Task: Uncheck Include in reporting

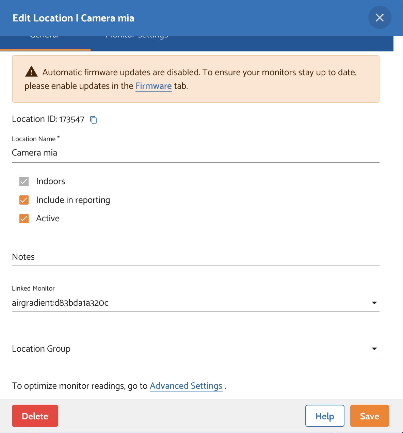Action: coord(24,200)
